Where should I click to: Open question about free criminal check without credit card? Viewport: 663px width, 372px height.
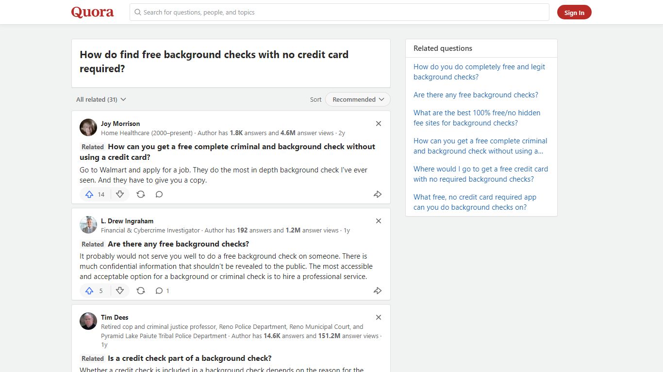[227, 152]
